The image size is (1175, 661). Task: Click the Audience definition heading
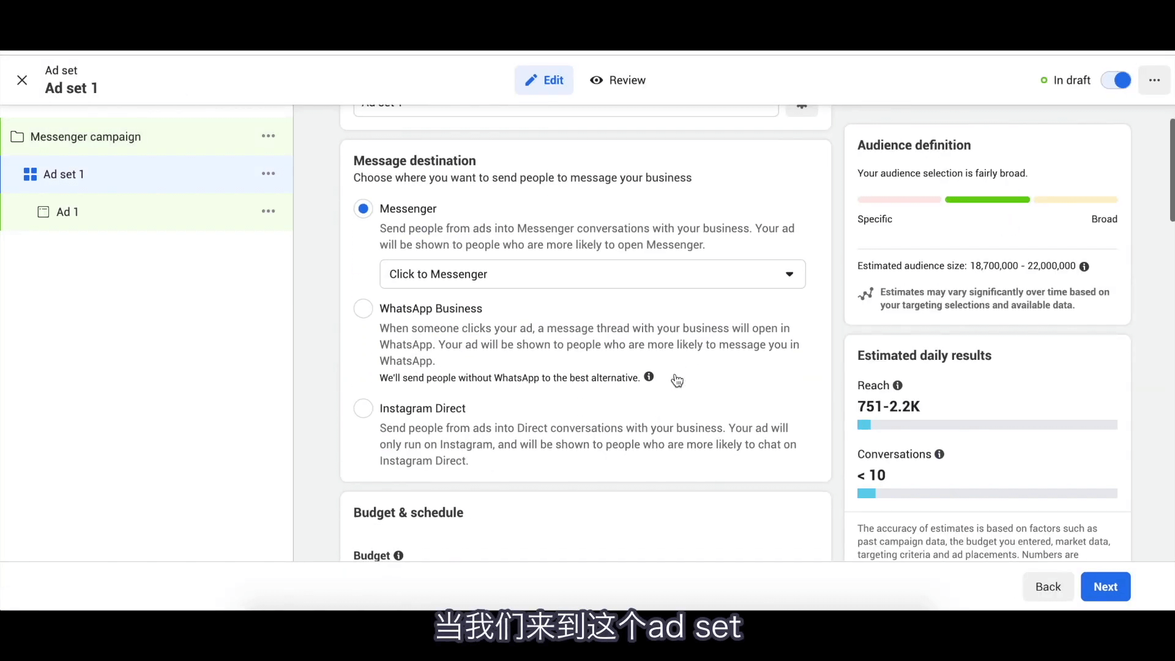[x=914, y=145]
